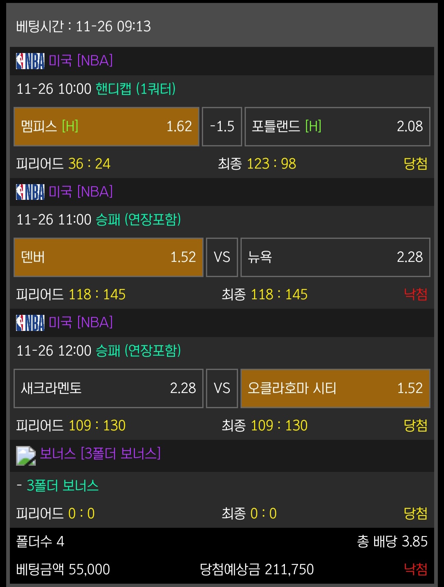
Task: Click the VS box between 덴버 and 뉴욕
Action: (222, 257)
